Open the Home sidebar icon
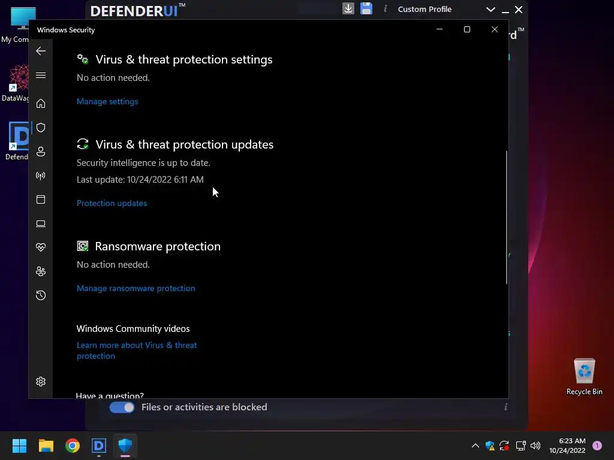 click(x=41, y=103)
